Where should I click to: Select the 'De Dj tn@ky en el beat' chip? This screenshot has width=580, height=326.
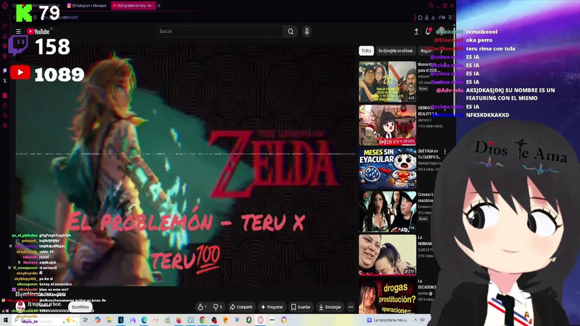point(396,51)
